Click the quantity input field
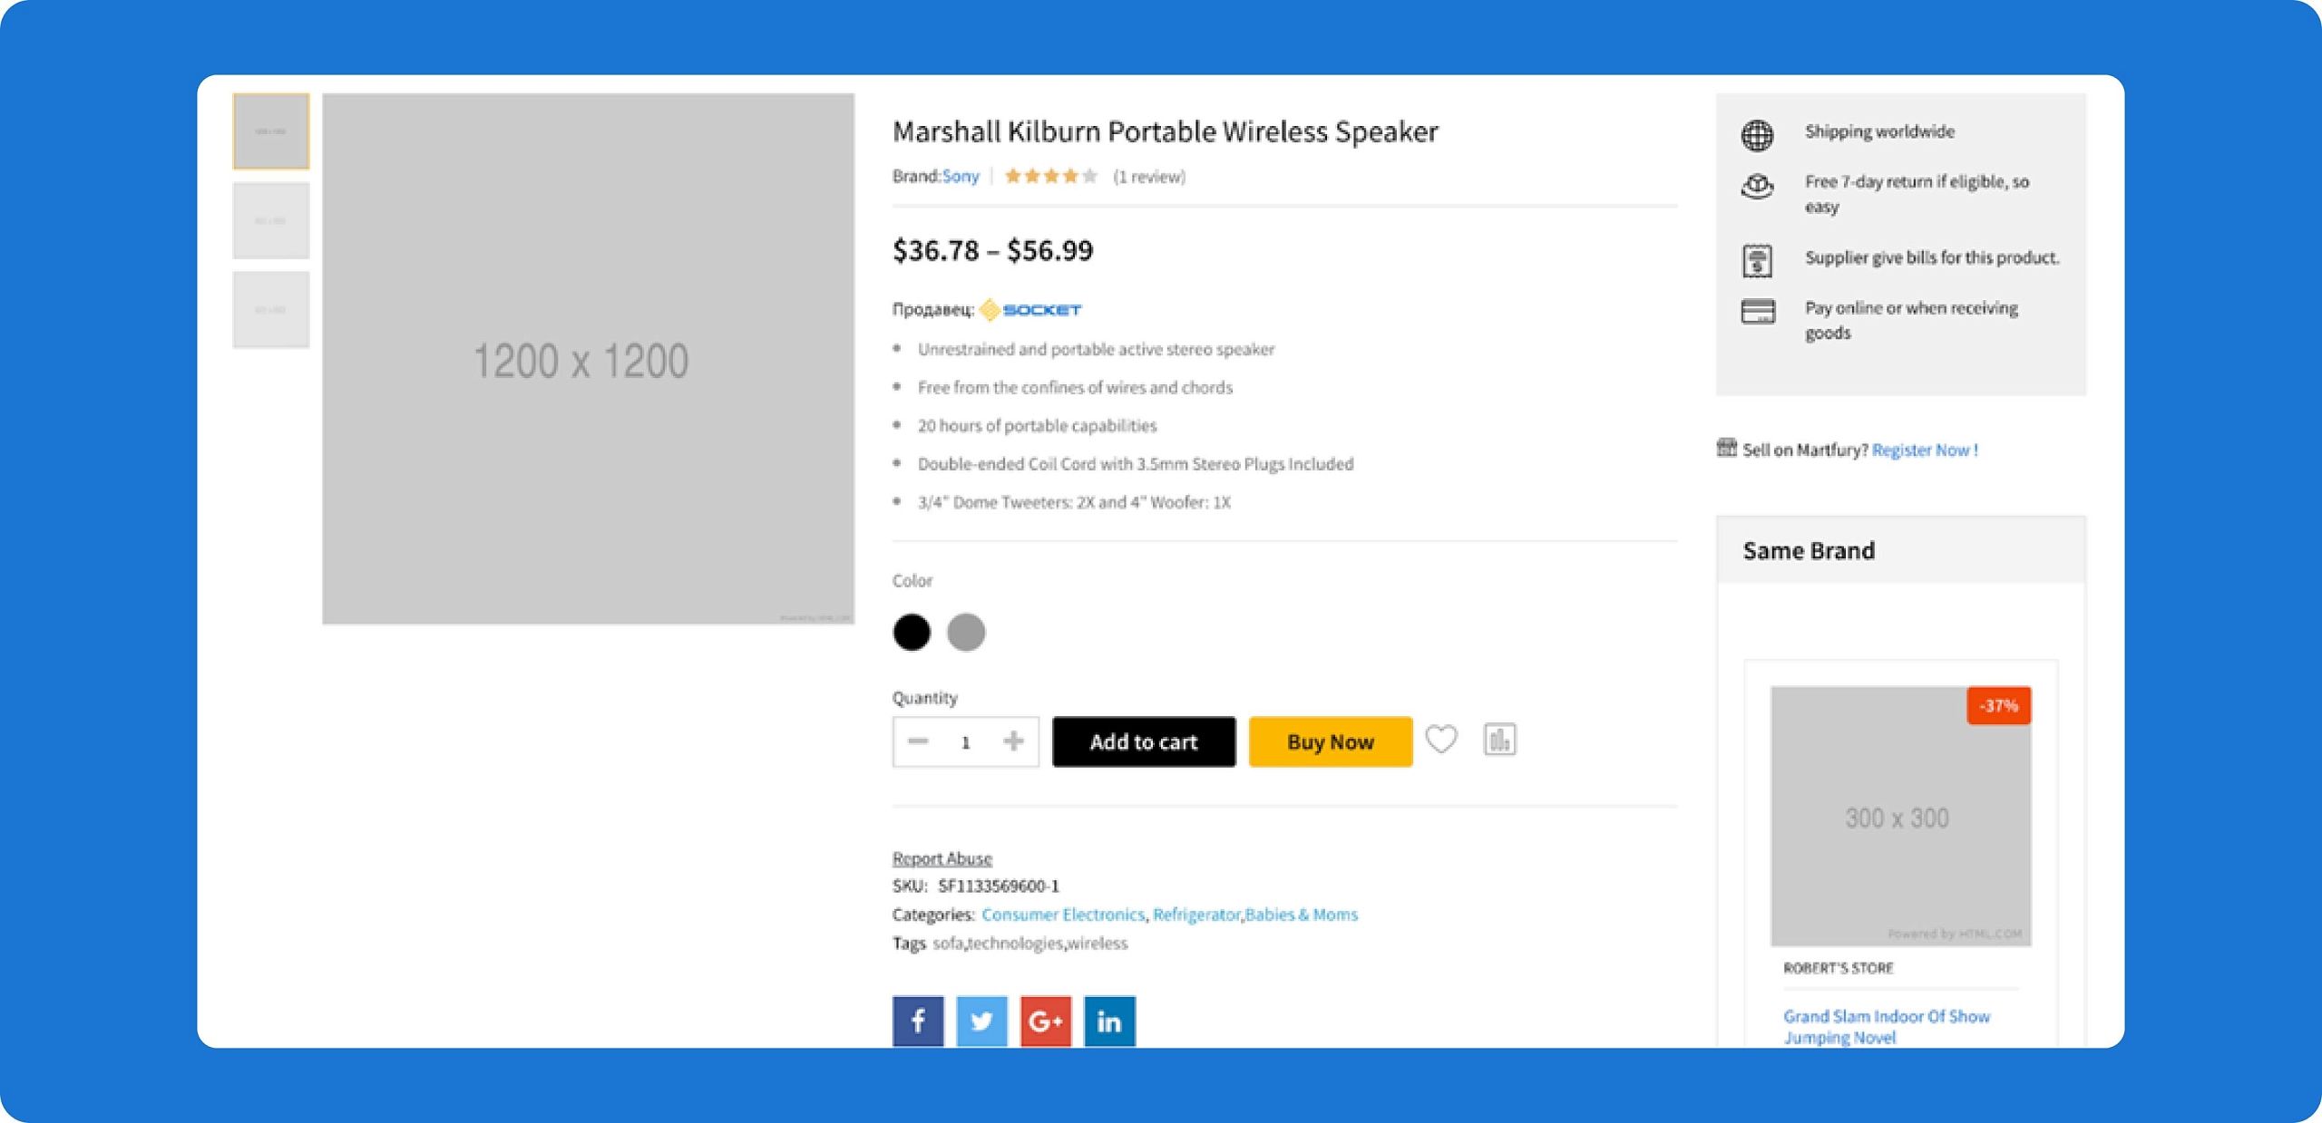Screen dimensions: 2322x1123 click(965, 741)
